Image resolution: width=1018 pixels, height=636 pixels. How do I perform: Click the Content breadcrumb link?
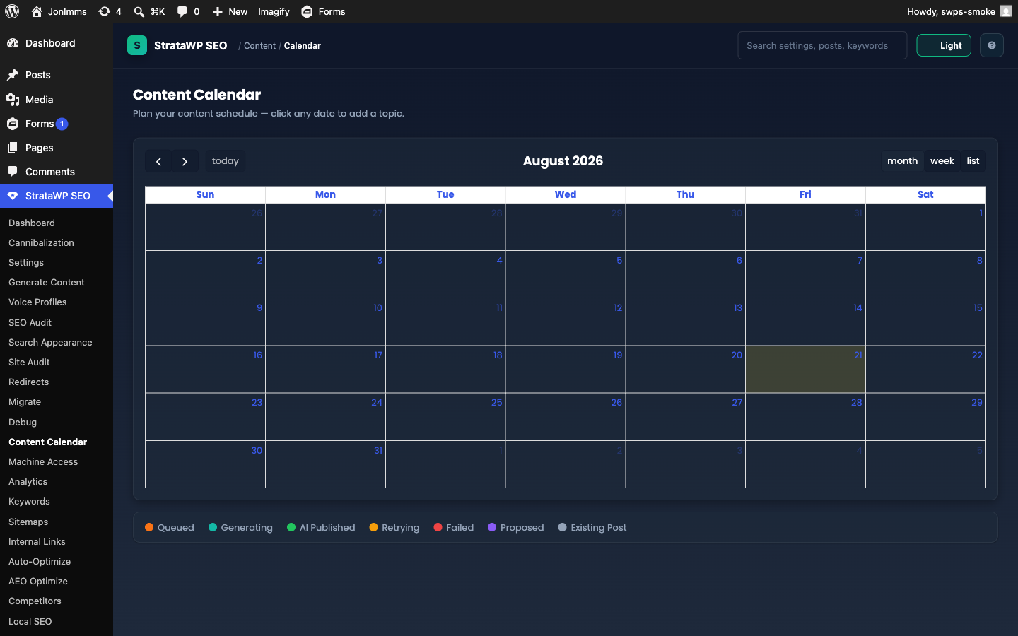click(259, 45)
